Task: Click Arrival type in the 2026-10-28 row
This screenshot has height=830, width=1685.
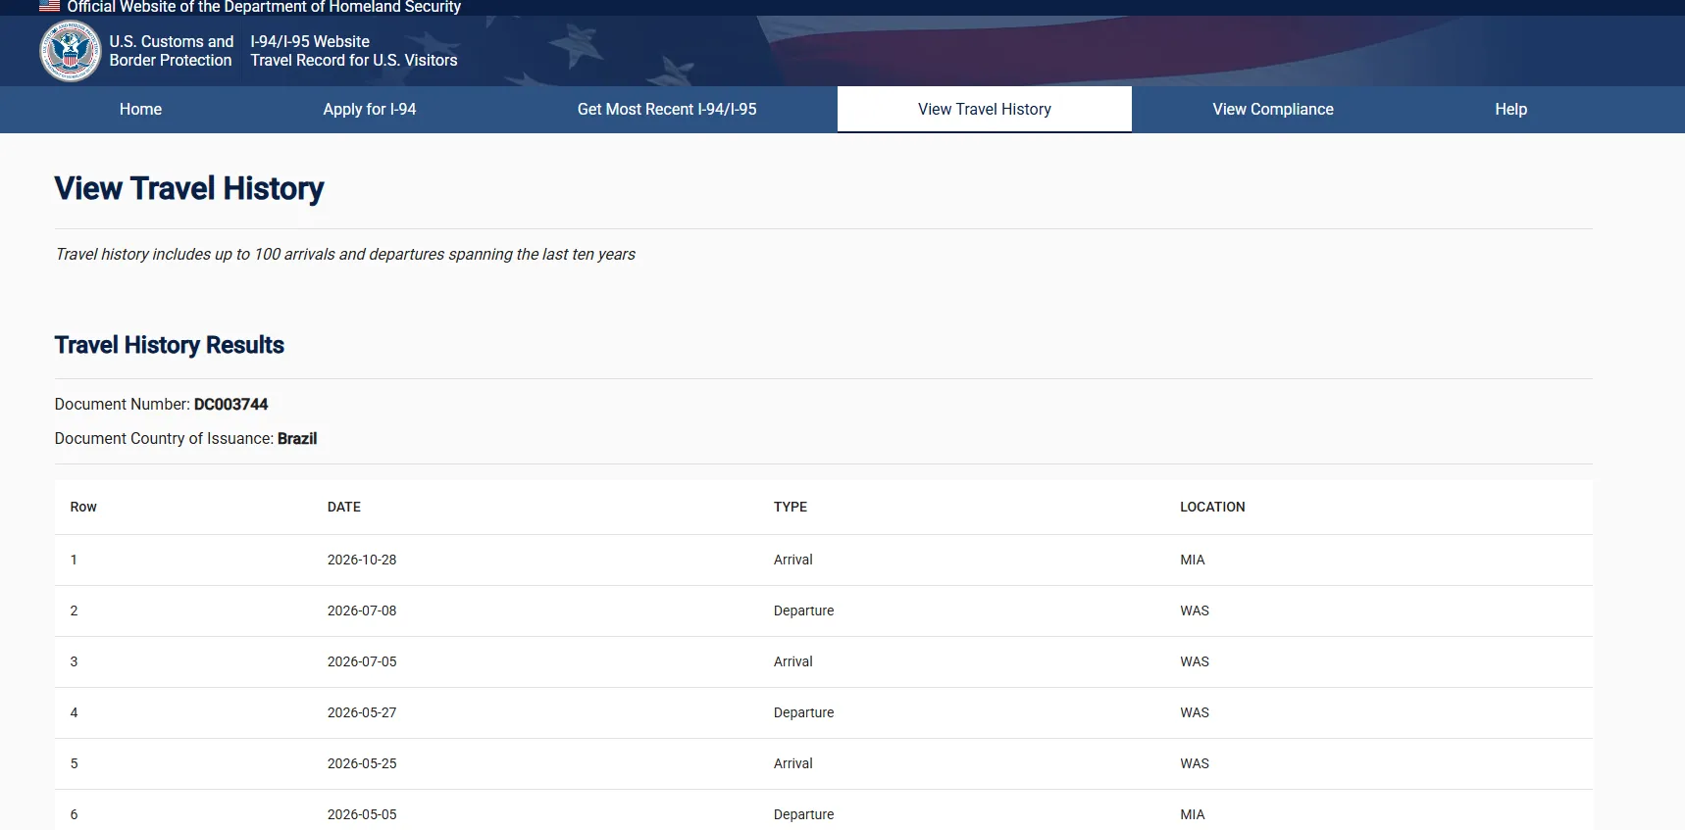Action: click(x=793, y=560)
